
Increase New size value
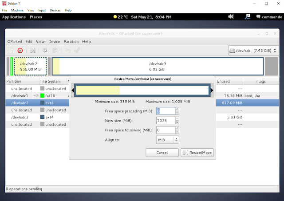click(x=177, y=118)
